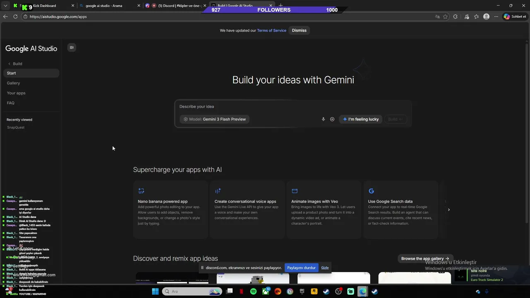Viewport: 530px width, 298px height.
Task: Select Start in the sidebar
Action: (x=31, y=73)
